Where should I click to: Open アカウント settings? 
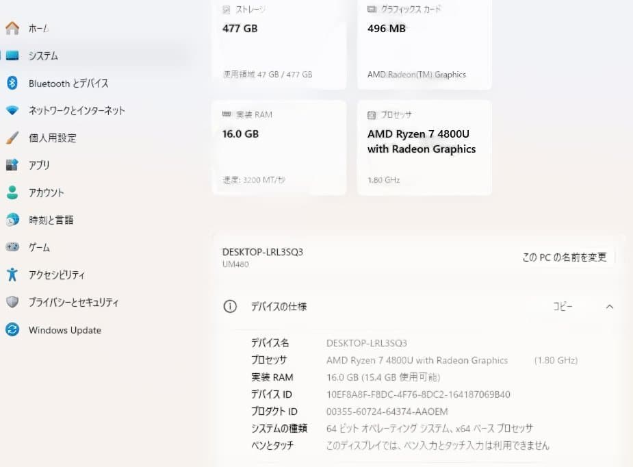[45, 192]
